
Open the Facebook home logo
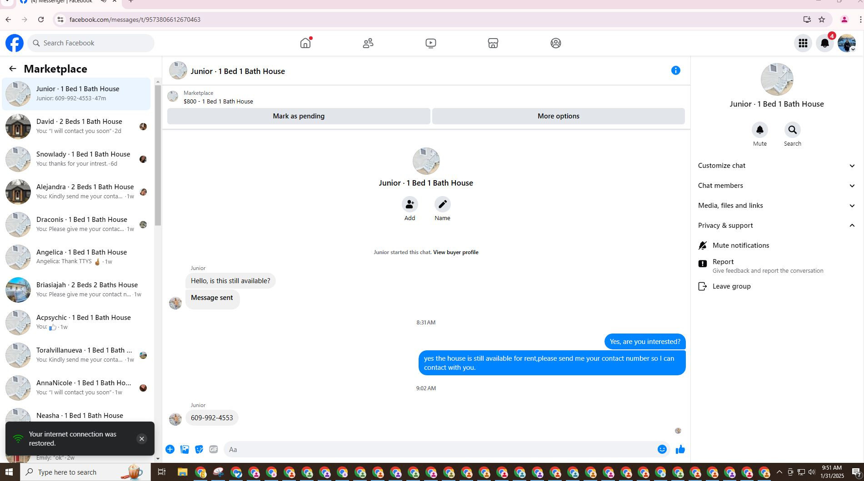15,43
